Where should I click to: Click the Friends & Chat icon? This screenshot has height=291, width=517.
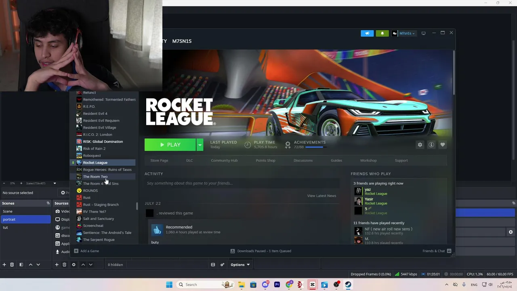click(x=449, y=251)
